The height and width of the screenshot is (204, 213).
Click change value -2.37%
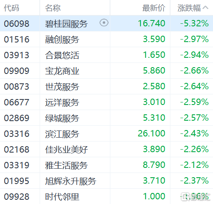pyautogui.click(x=194, y=181)
